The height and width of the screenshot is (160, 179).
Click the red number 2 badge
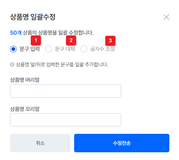click(71, 40)
